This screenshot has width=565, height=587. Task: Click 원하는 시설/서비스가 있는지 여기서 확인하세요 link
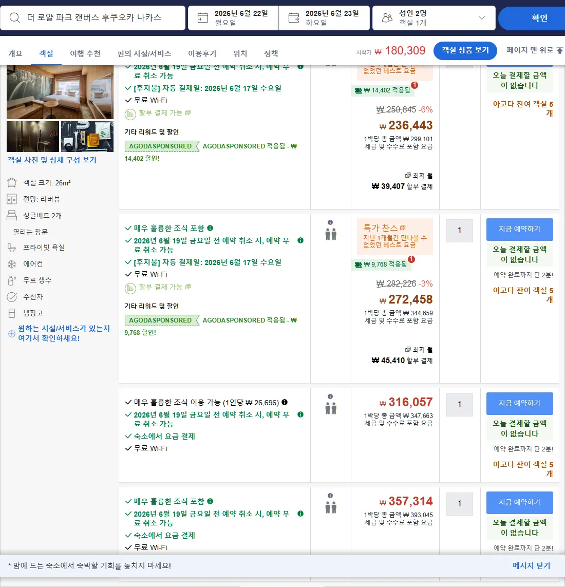[x=64, y=333]
